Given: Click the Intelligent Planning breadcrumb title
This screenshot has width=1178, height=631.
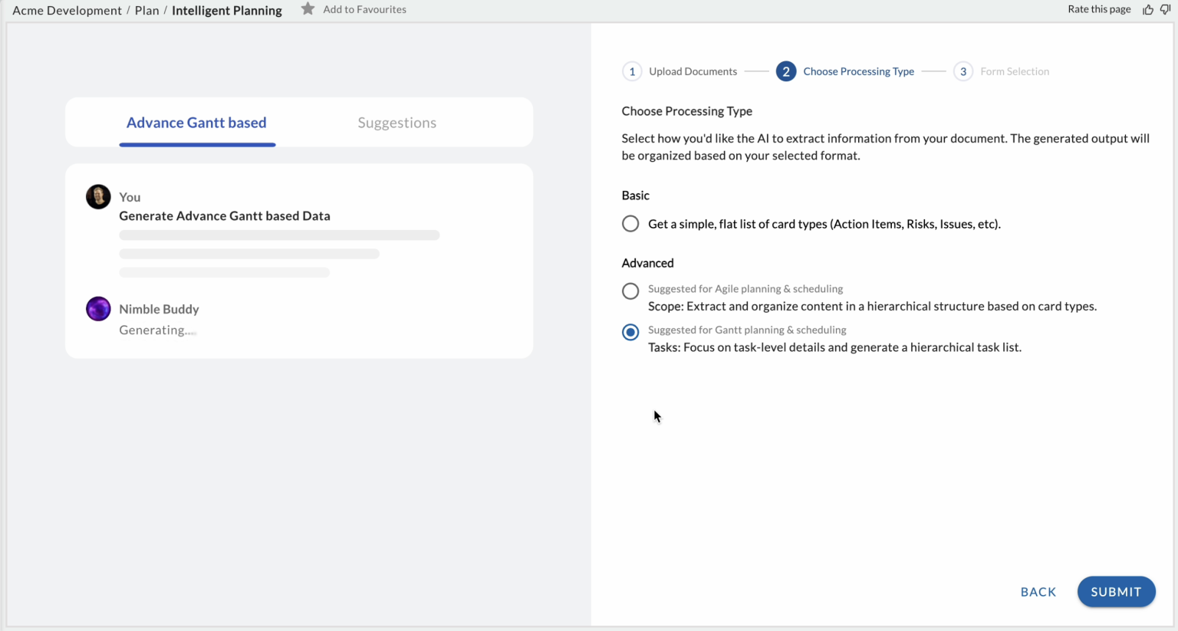Looking at the screenshot, I should (227, 10).
